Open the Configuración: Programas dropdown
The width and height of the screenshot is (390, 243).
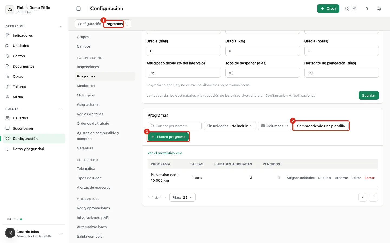[x=103, y=24]
